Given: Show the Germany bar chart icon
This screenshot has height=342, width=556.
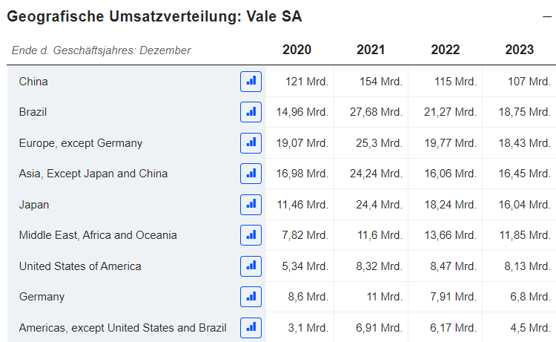Looking at the screenshot, I should (x=251, y=297).
